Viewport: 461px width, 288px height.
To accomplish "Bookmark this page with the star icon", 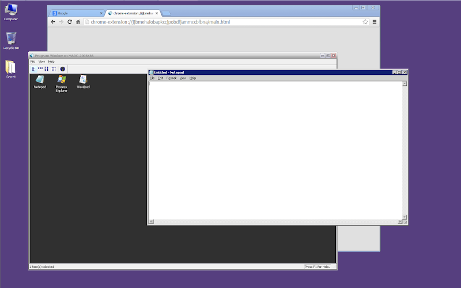I will (x=365, y=22).
